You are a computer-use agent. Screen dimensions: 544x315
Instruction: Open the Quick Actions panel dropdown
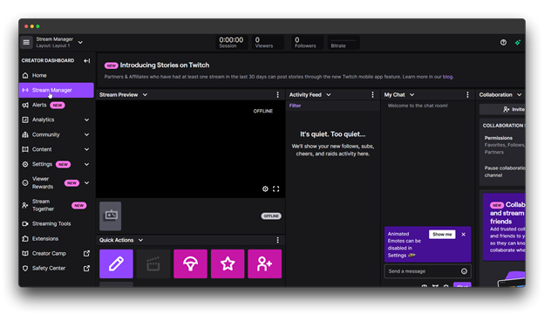140,240
